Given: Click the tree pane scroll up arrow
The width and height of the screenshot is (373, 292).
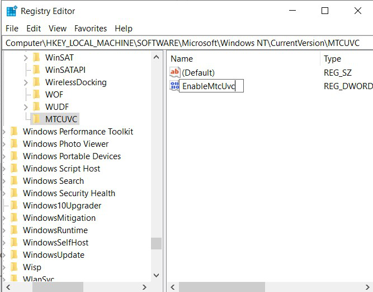Looking at the screenshot, I should click(156, 57).
